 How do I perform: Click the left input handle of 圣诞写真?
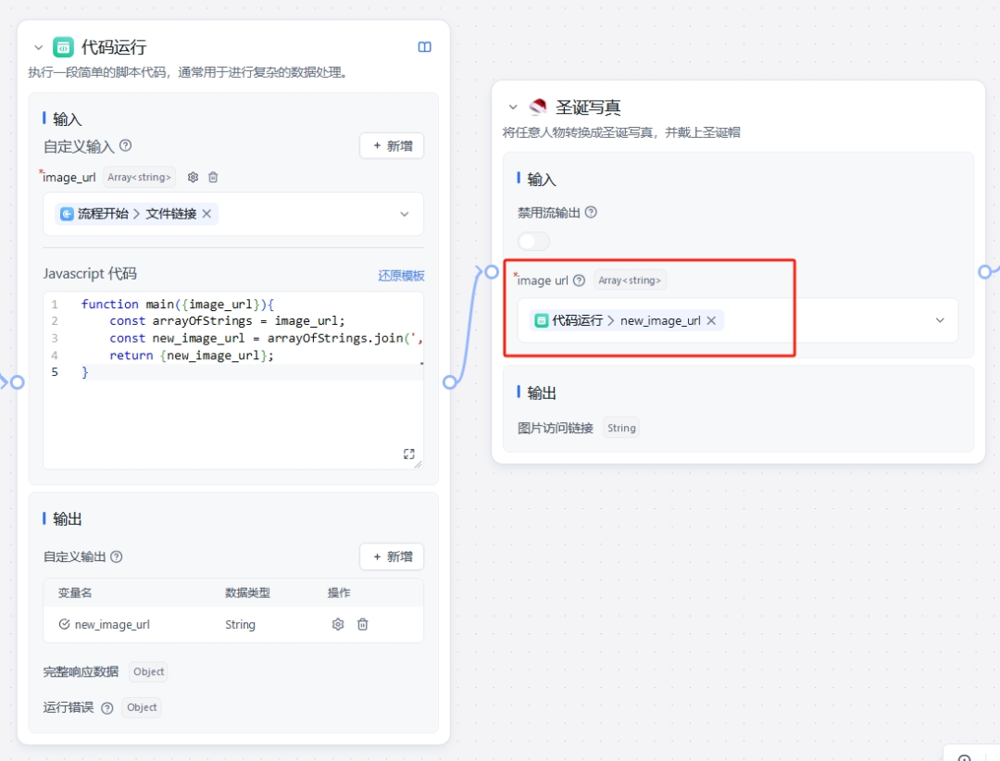click(491, 272)
